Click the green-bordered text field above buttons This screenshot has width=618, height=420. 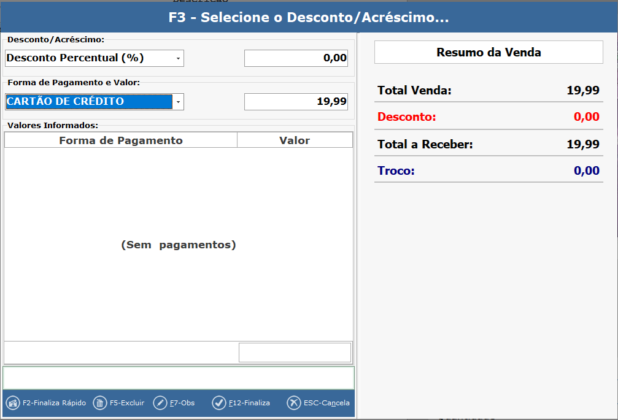179,378
